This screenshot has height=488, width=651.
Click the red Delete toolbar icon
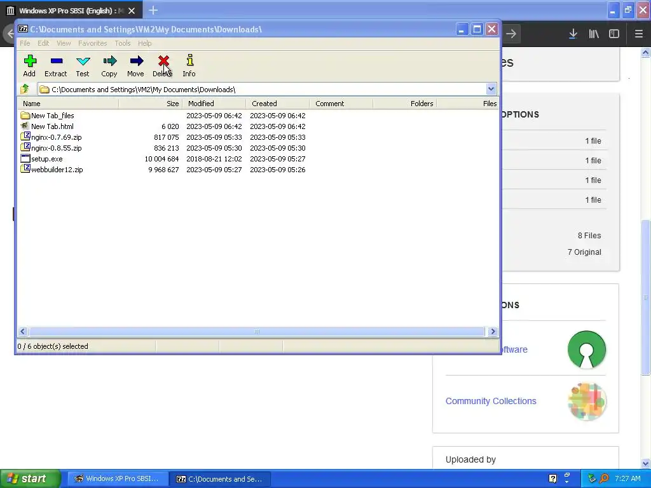tap(163, 62)
